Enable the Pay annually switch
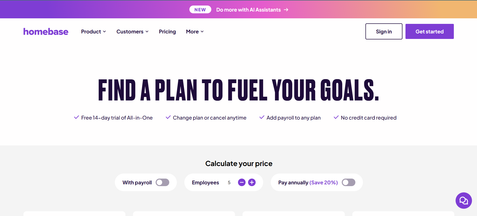The width and height of the screenshot is (477, 216). (348, 182)
